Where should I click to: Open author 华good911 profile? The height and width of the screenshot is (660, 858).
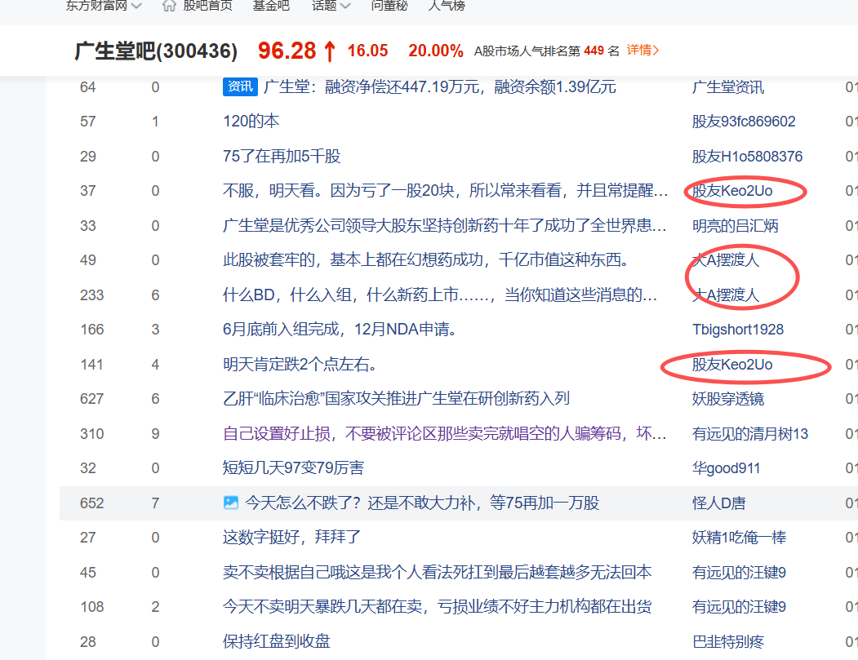tap(726, 468)
